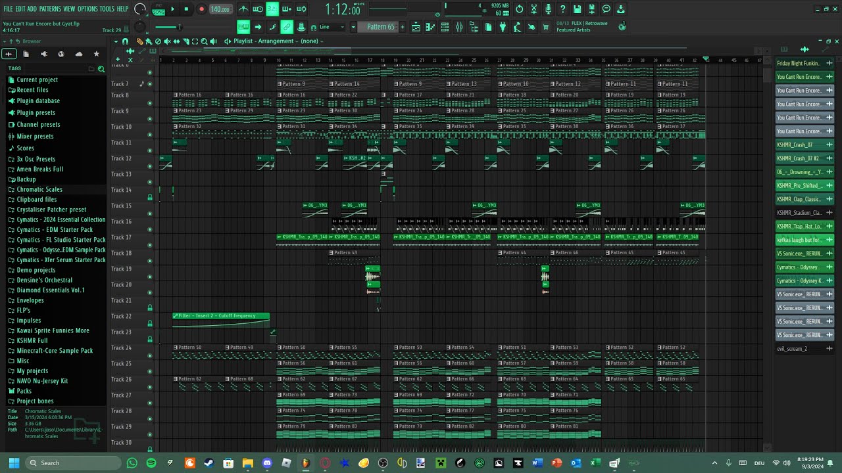This screenshot has height=473, width=842.
Task: Open the OPTIONS menu
Action: [87, 9]
